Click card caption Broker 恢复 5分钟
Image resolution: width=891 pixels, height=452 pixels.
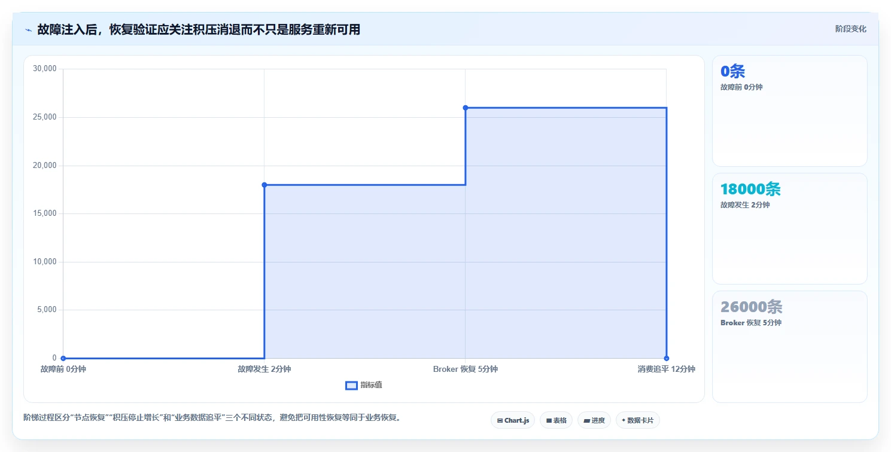(751, 323)
